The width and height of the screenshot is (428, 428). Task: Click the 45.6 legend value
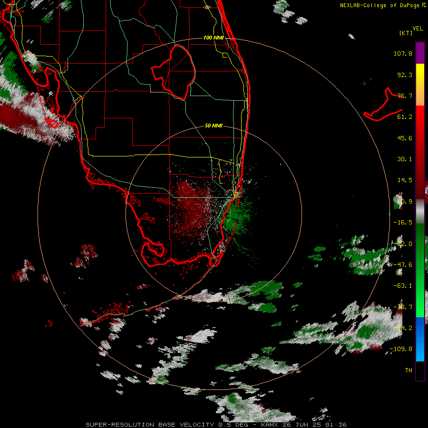[405, 138]
